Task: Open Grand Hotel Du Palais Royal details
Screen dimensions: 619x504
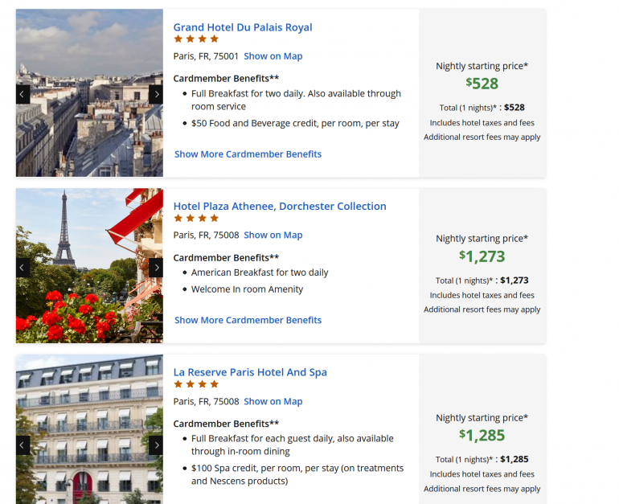Action: [x=243, y=27]
